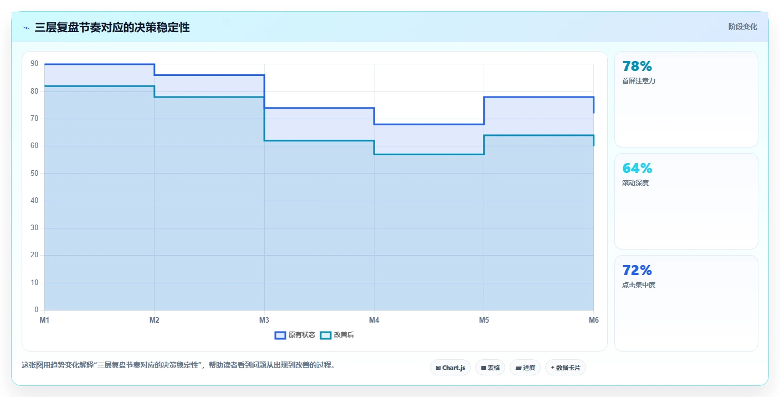Click the M5 x-axis label
Screen dimensions: 780x397
click(x=484, y=320)
